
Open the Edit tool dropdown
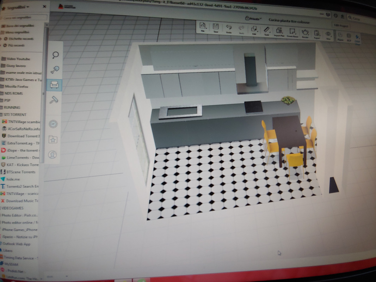[254, 30]
